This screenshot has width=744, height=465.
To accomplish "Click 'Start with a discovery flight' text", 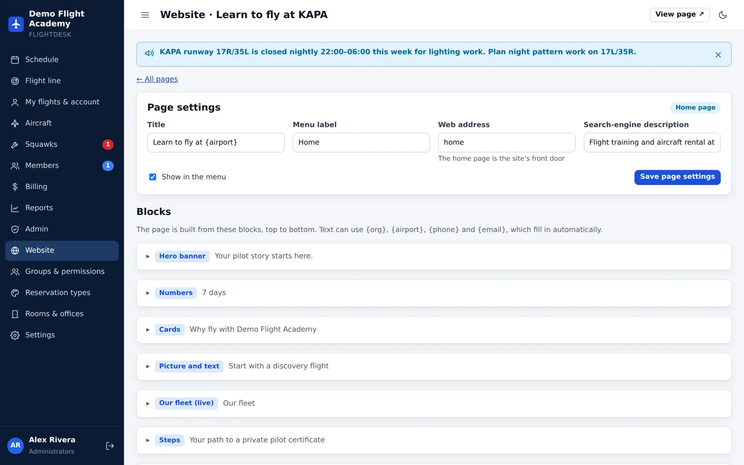I will (279, 366).
